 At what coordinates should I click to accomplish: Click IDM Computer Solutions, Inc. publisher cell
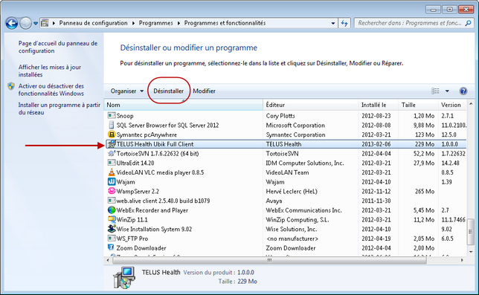(x=305, y=163)
